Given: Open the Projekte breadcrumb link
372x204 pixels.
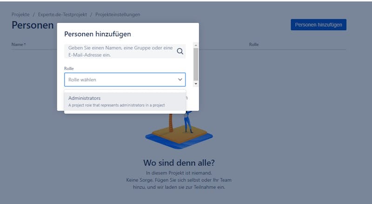Looking at the screenshot, I should (20, 14).
